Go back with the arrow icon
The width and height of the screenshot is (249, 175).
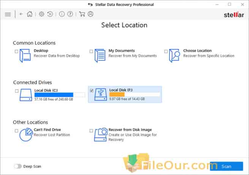[x=21, y=14]
